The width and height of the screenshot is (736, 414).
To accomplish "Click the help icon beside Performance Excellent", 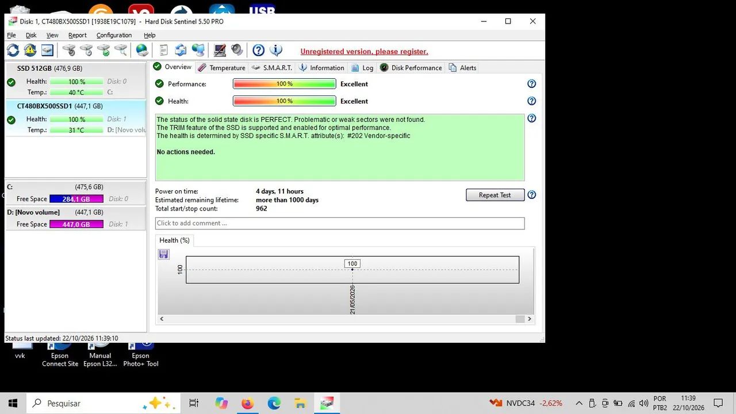I will [532, 84].
